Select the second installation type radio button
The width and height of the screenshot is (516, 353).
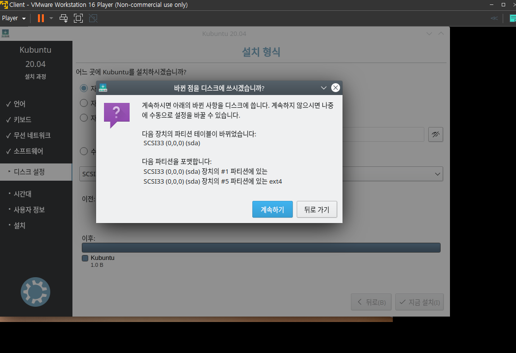click(84, 103)
